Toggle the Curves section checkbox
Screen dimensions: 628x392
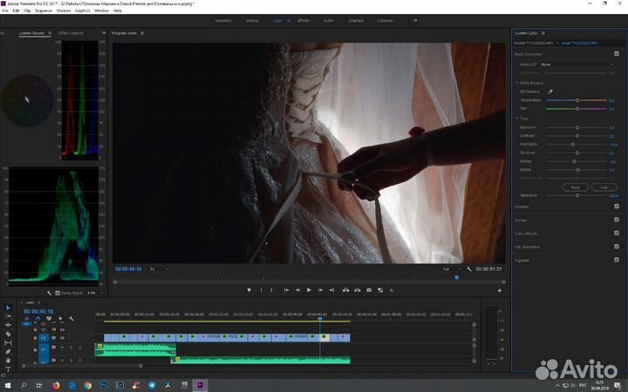[x=617, y=220]
